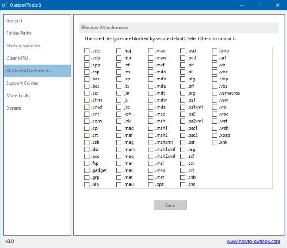This screenshot has width=287, height=248.
Task: Switch to Folder Paths section
Action: pos(19,33)
